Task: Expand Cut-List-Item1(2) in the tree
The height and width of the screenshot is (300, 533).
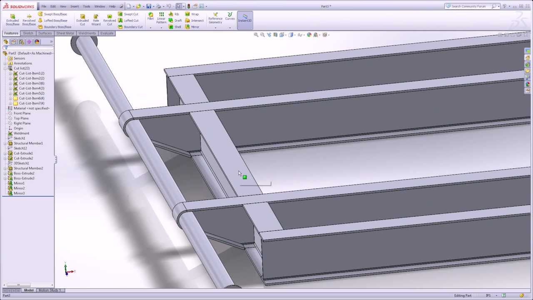Action: pos(10,73)
